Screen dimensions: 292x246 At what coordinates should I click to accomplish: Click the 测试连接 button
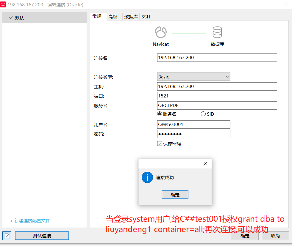42,236
